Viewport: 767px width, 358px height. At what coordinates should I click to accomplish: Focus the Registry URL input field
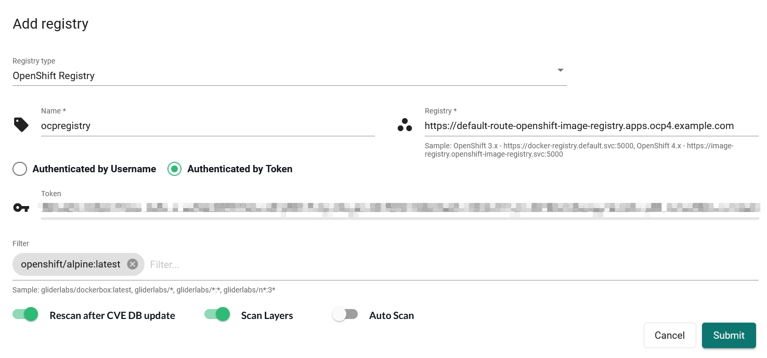click(x=592, y=126)
